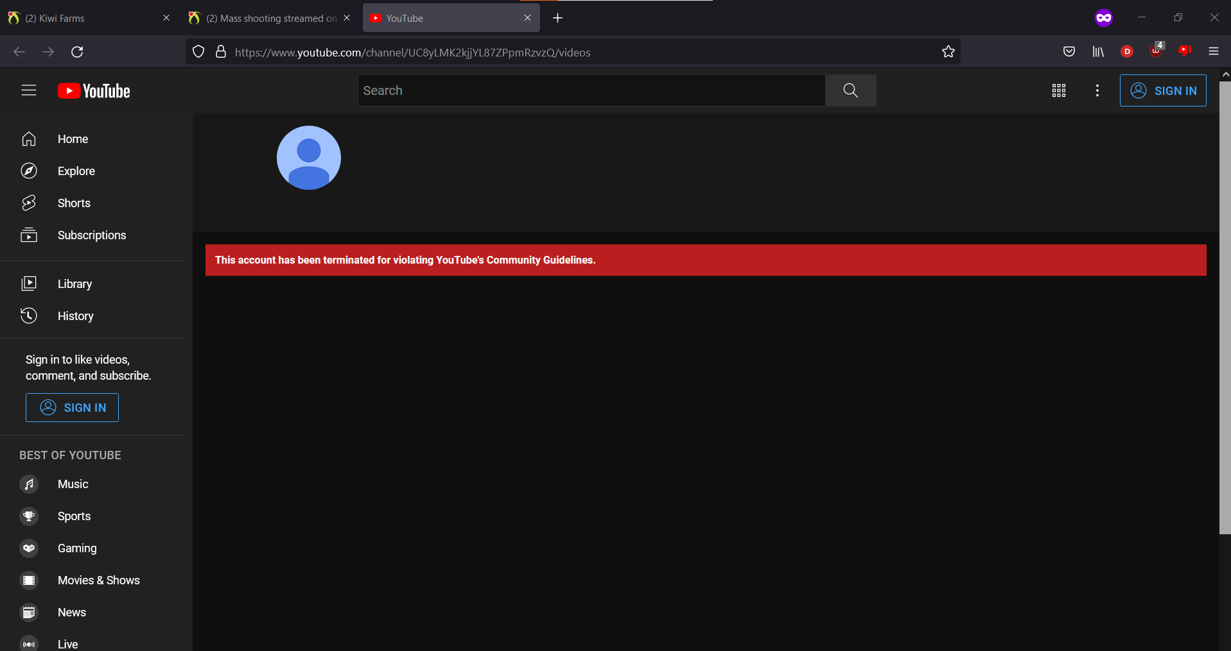Open the uBlock Origin extension icon
The width and height of the screenshot is (1231, 651).
(1156, 51)
